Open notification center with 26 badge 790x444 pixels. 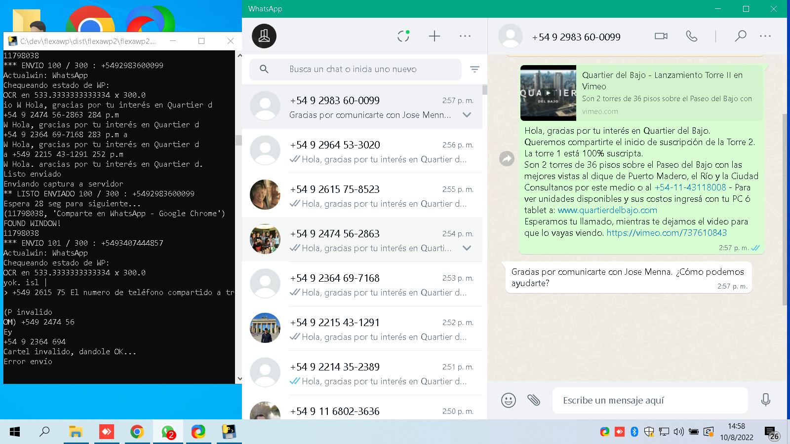point(772,434)
